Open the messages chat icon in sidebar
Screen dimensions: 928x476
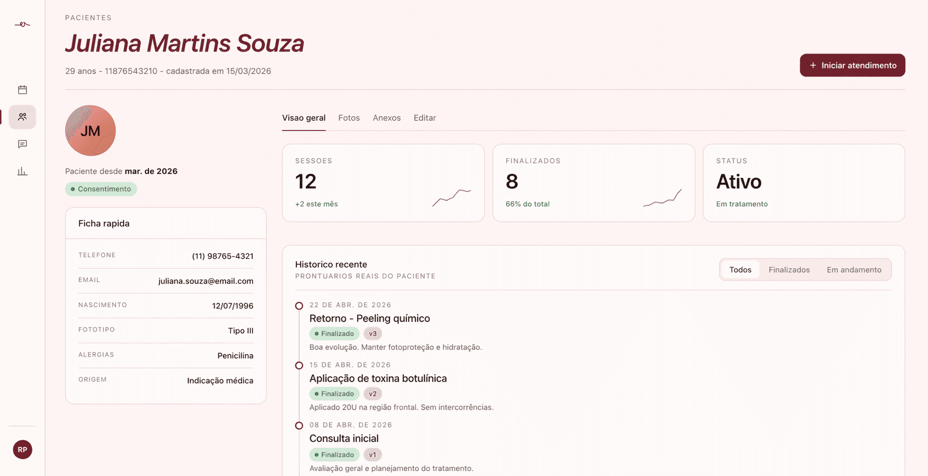(22, 144)
